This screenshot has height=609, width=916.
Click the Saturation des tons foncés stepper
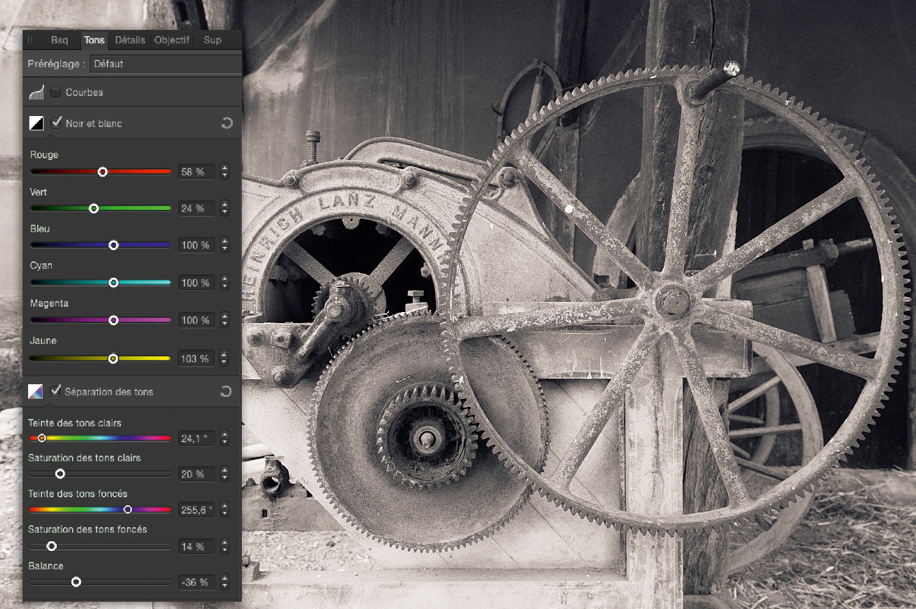(225, 547)
